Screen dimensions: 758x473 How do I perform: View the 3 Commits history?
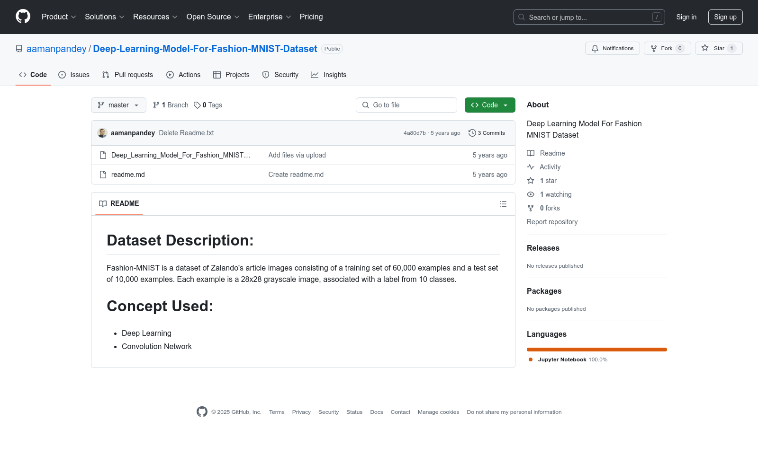click(487, 133)
